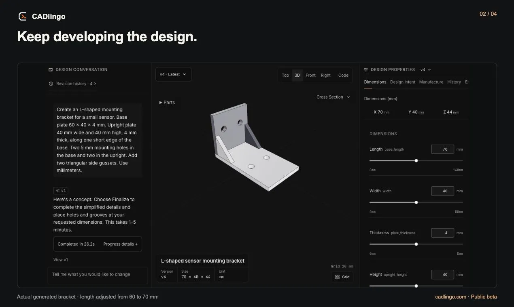Select the Dimensions tab

coord(375,82)
